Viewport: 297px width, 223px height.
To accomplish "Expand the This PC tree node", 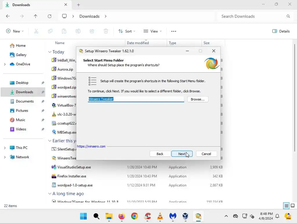I will (x=5, y=148).
